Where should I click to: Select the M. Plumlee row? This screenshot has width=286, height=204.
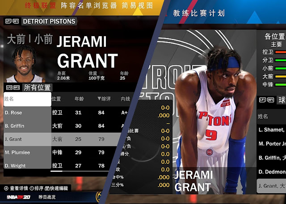59,153
